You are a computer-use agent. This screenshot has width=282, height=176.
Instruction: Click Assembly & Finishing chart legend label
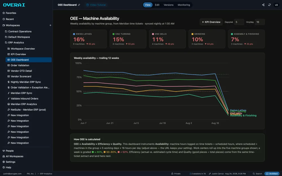point(243,115)
